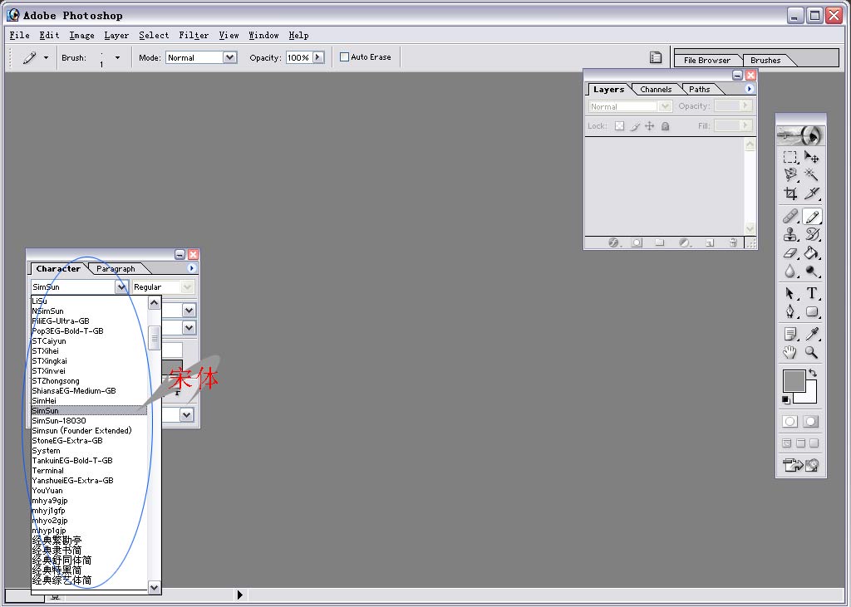Toggle lock transparent pixels in Layers panel
This screenshot has height=607, width=851.
pos(619,126)
